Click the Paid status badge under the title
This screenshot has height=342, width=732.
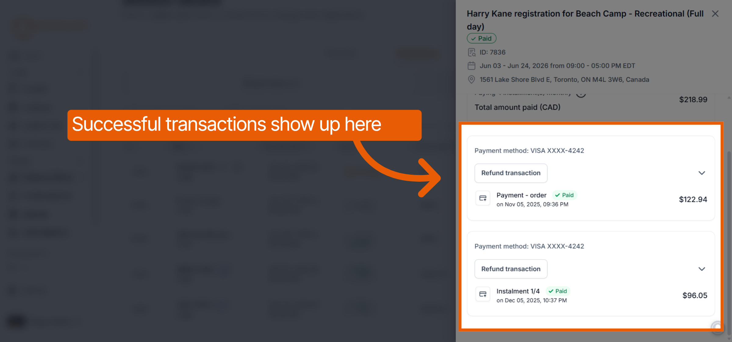click(482, 38)
